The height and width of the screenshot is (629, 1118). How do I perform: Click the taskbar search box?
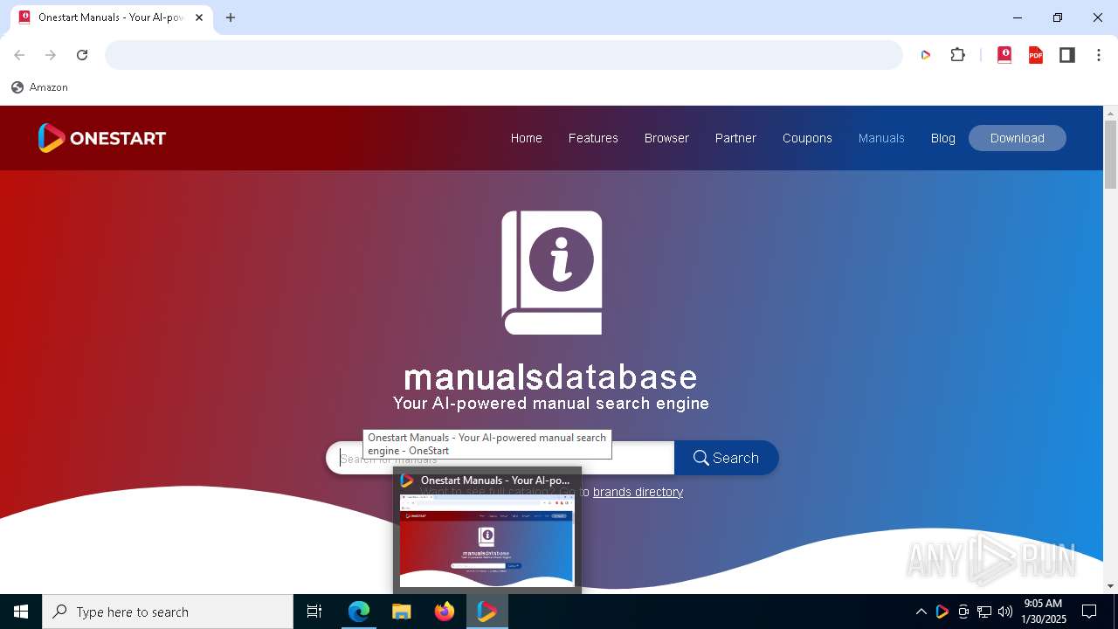coord(168,612)
